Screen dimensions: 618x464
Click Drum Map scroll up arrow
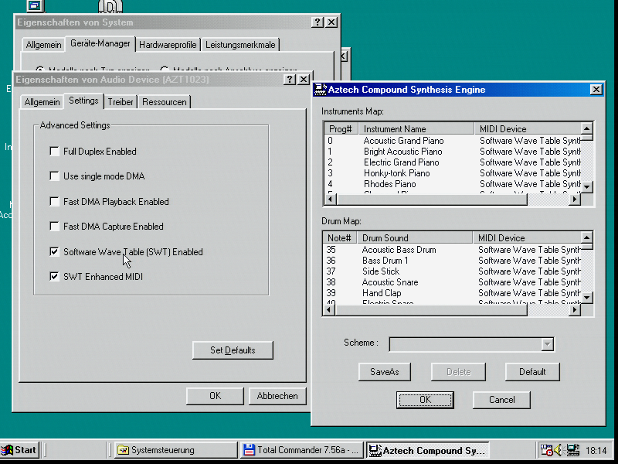coord(587,238)
